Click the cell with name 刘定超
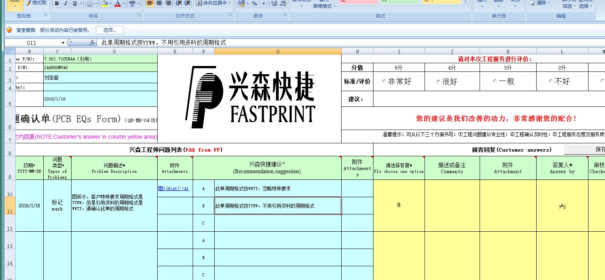This screenshot has height=280, width=605. 100,78
